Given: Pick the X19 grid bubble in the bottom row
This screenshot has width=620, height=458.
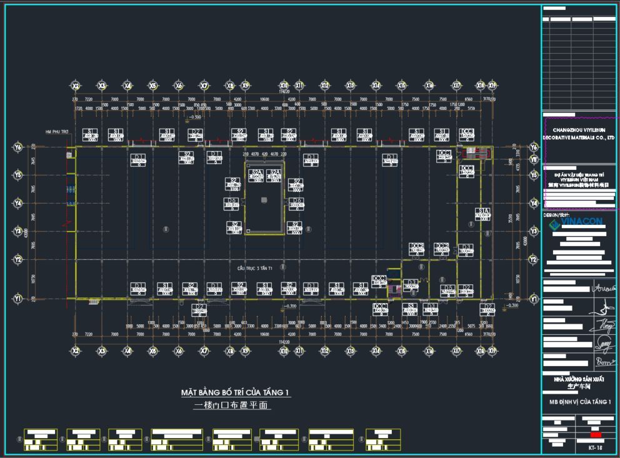Looking at the screenshot, I should [492, 351].
